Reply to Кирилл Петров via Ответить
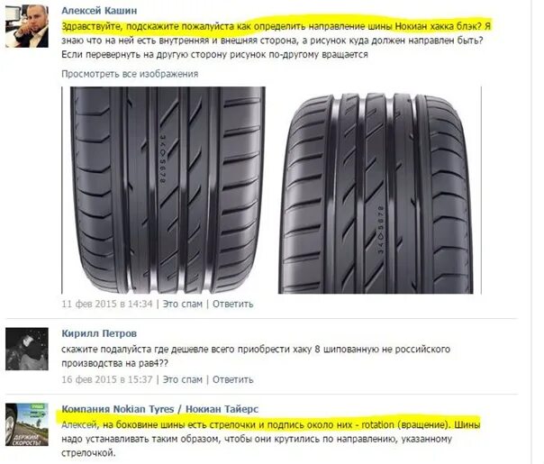This screenshot has width=544, height=464. [232, 379]
